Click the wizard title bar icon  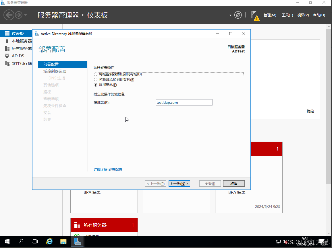pos(37,34)
